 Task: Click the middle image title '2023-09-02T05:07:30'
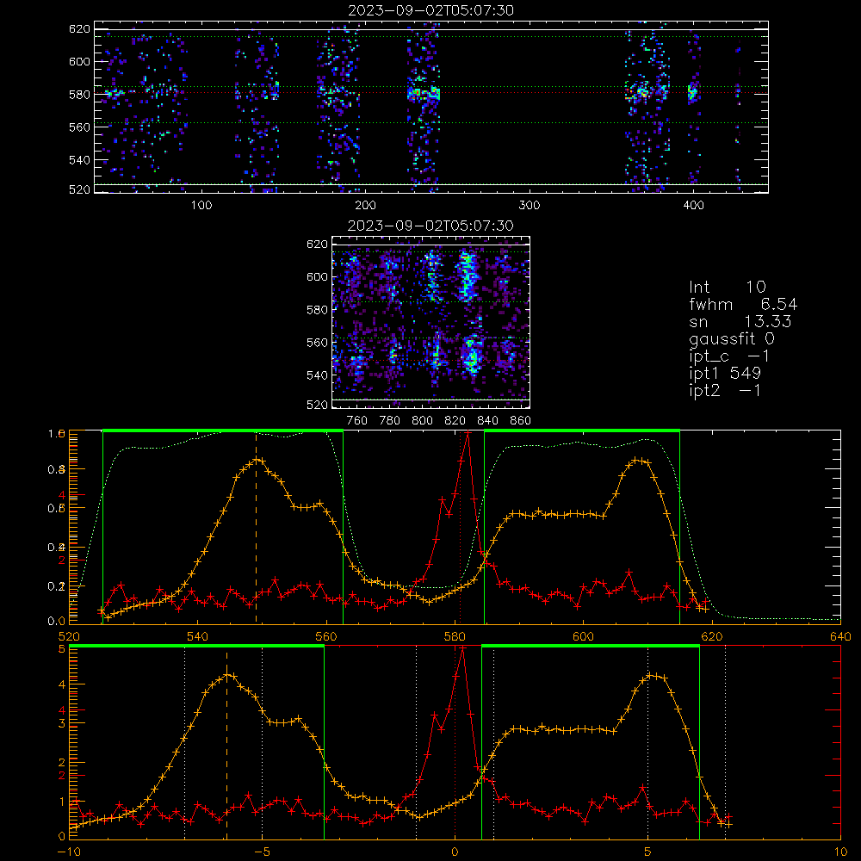click(x=430, y=226)
